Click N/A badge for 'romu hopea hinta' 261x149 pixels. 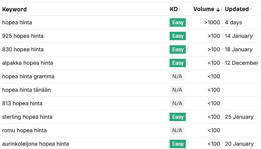(x=177, y=130)
